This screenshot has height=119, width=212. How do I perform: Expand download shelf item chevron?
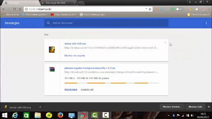pyautogui.click(x=40, y=107)
